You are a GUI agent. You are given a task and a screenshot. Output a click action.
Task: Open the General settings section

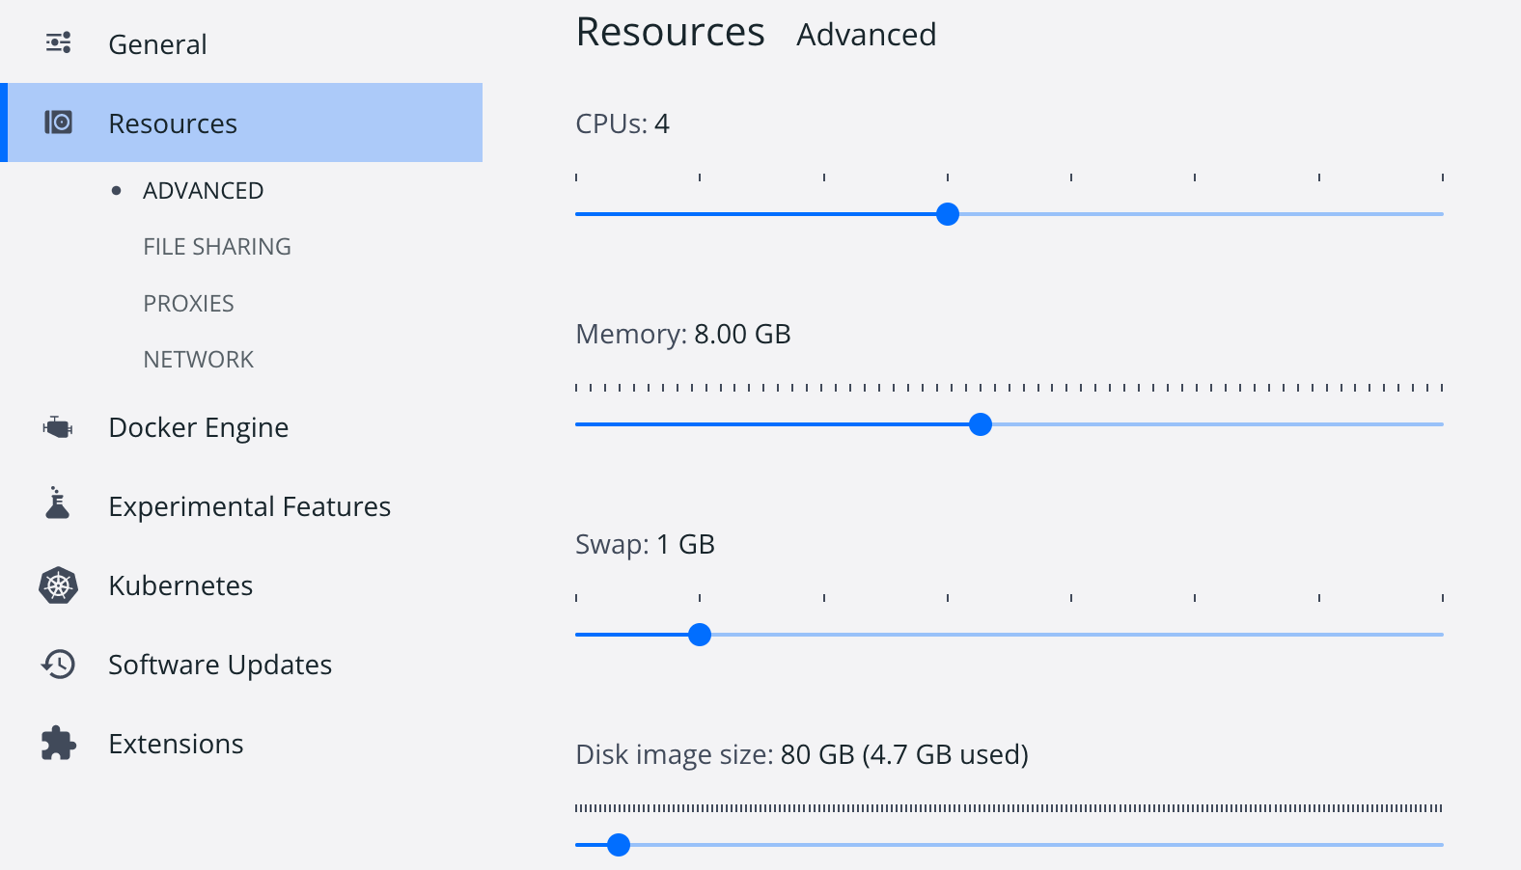[x=157, y=44]
